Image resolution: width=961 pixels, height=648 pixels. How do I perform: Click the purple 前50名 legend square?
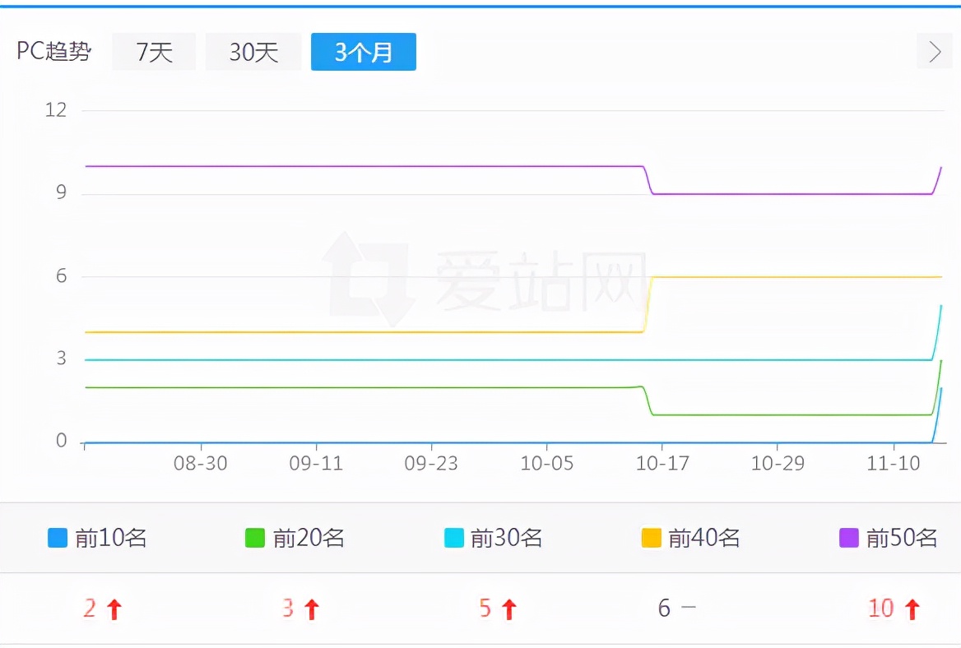850,538
